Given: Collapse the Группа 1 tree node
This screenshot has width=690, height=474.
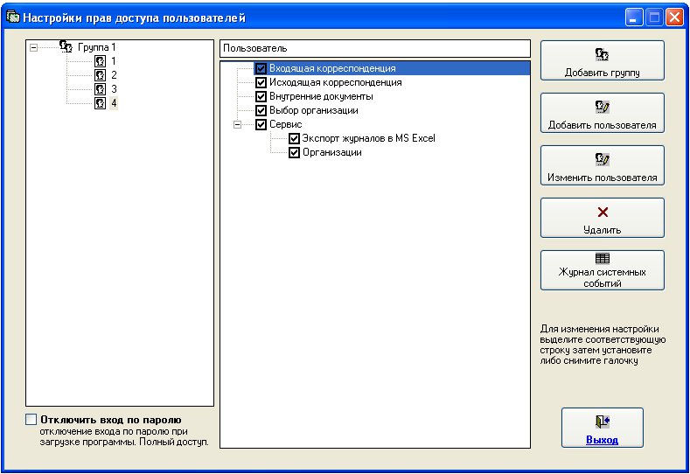Looking at the screenshot, I should (x=33, y=47).
